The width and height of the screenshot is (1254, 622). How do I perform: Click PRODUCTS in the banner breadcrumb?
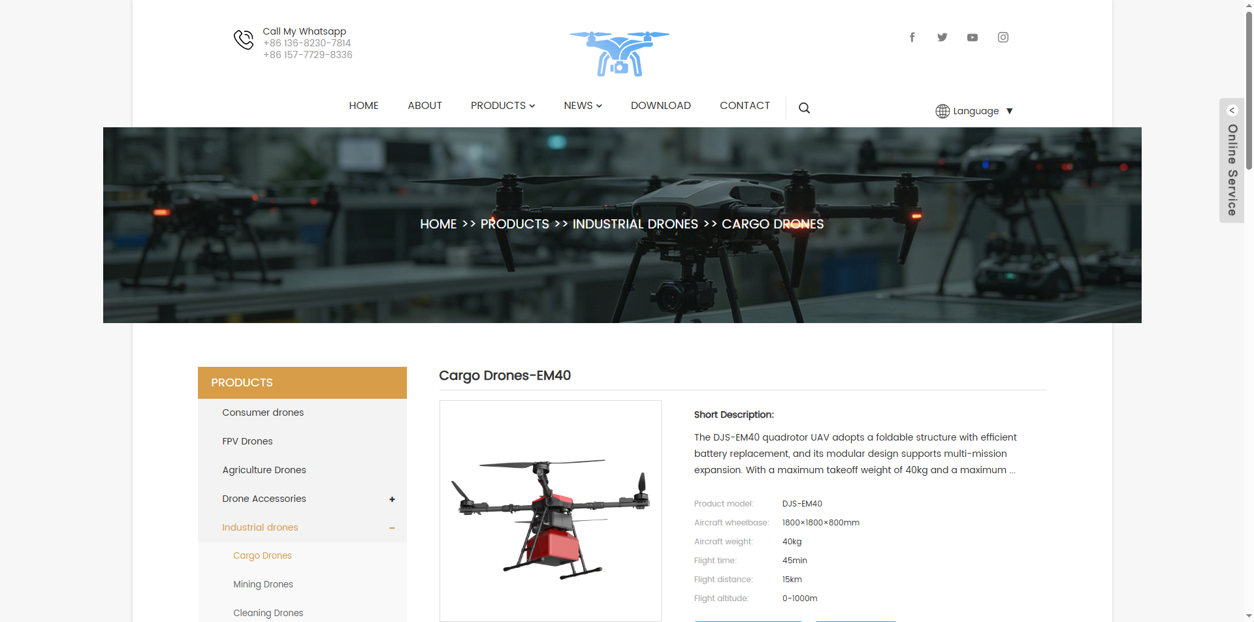(x=515, y=224)
